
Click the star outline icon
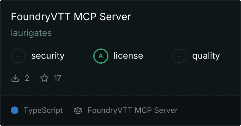[x=44, y=78]
